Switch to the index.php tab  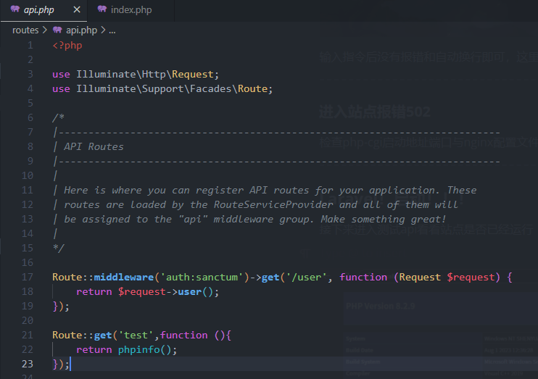pyautogui.click(x=131, y=10)
